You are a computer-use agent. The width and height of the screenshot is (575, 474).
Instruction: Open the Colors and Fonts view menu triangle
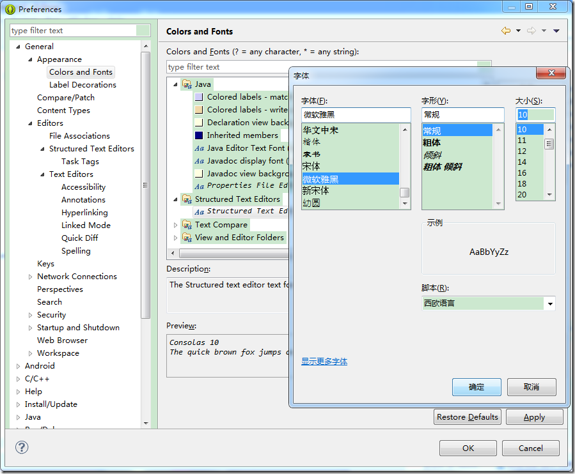point(556,31)
